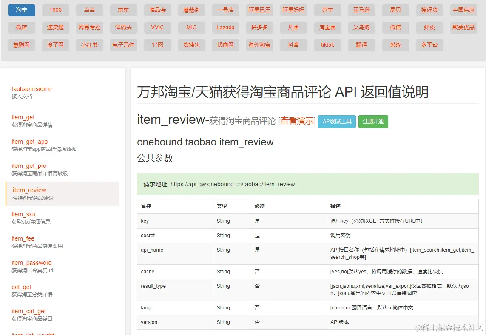Image resolution: width=486 pixels, height=335 pixels.
Task: Switch to the 虾皮 tab
Action: click(429, 27)
